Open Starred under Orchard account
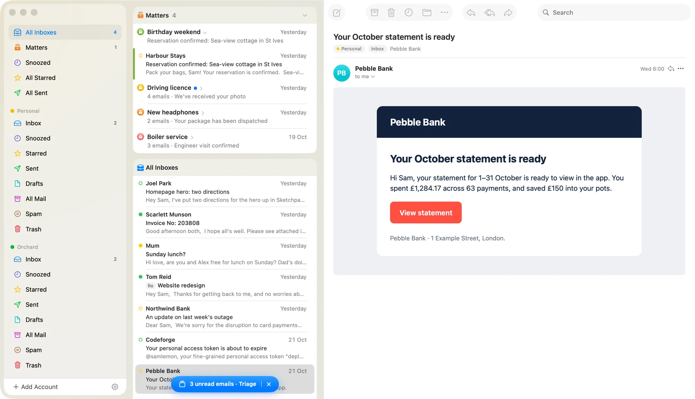 (x=65, y=290)
